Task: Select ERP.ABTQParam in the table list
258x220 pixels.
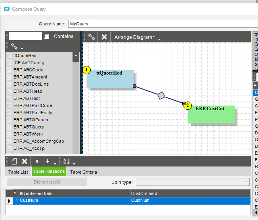Action: (31, 120)
